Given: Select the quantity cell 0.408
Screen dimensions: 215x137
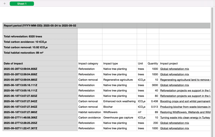Looking at the screenshot, I should (153, 102).
